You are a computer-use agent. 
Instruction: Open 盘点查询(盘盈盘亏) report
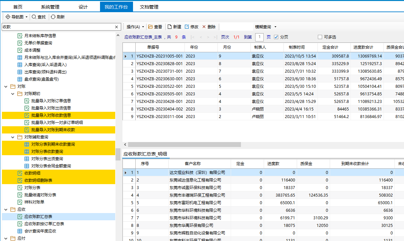tap(42, 79)
